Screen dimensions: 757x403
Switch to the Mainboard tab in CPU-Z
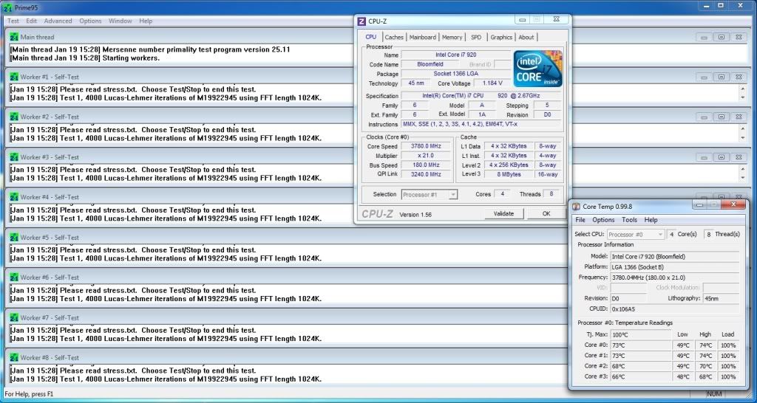(422, 37)
